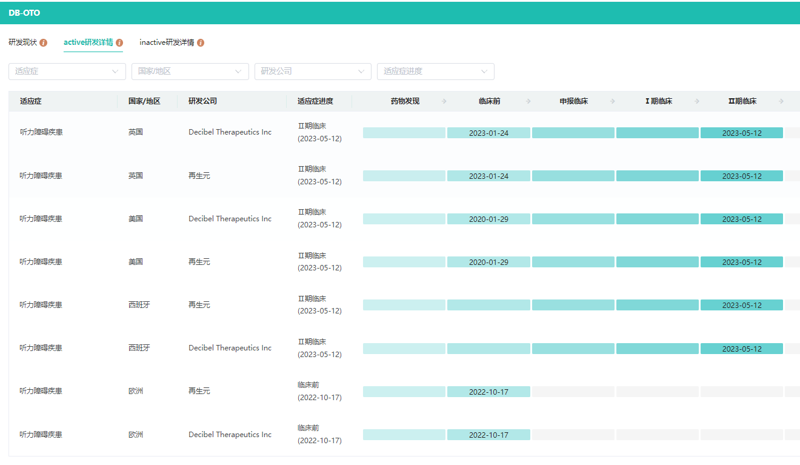
Task: Expand the 适应症进度 dropdown
Action: (435, 72)
